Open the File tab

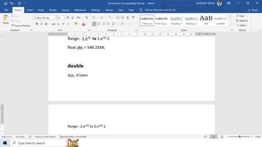coord(6,10)
